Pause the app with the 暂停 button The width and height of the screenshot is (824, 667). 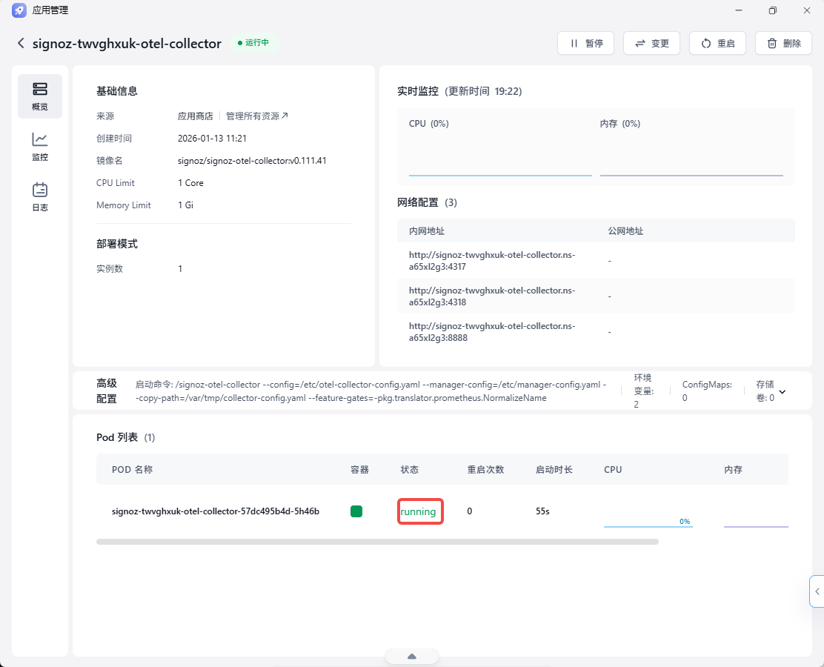coord(586,43)
